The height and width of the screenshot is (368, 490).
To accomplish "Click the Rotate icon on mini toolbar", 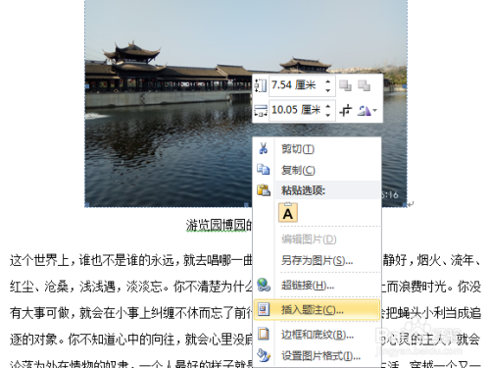I will [364, 111].
